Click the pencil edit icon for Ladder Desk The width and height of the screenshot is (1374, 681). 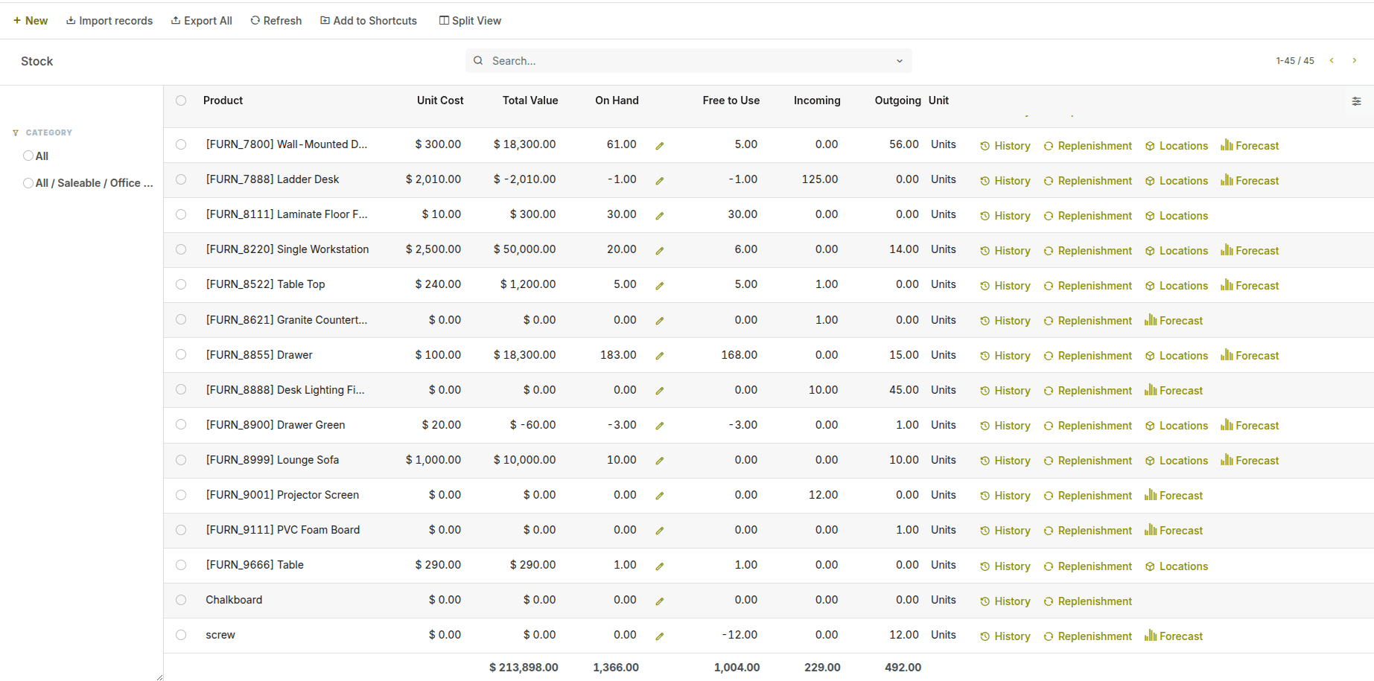[x=659, y=181]
